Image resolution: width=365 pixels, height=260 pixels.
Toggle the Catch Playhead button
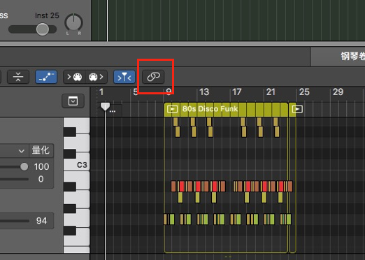click(124, 77)
